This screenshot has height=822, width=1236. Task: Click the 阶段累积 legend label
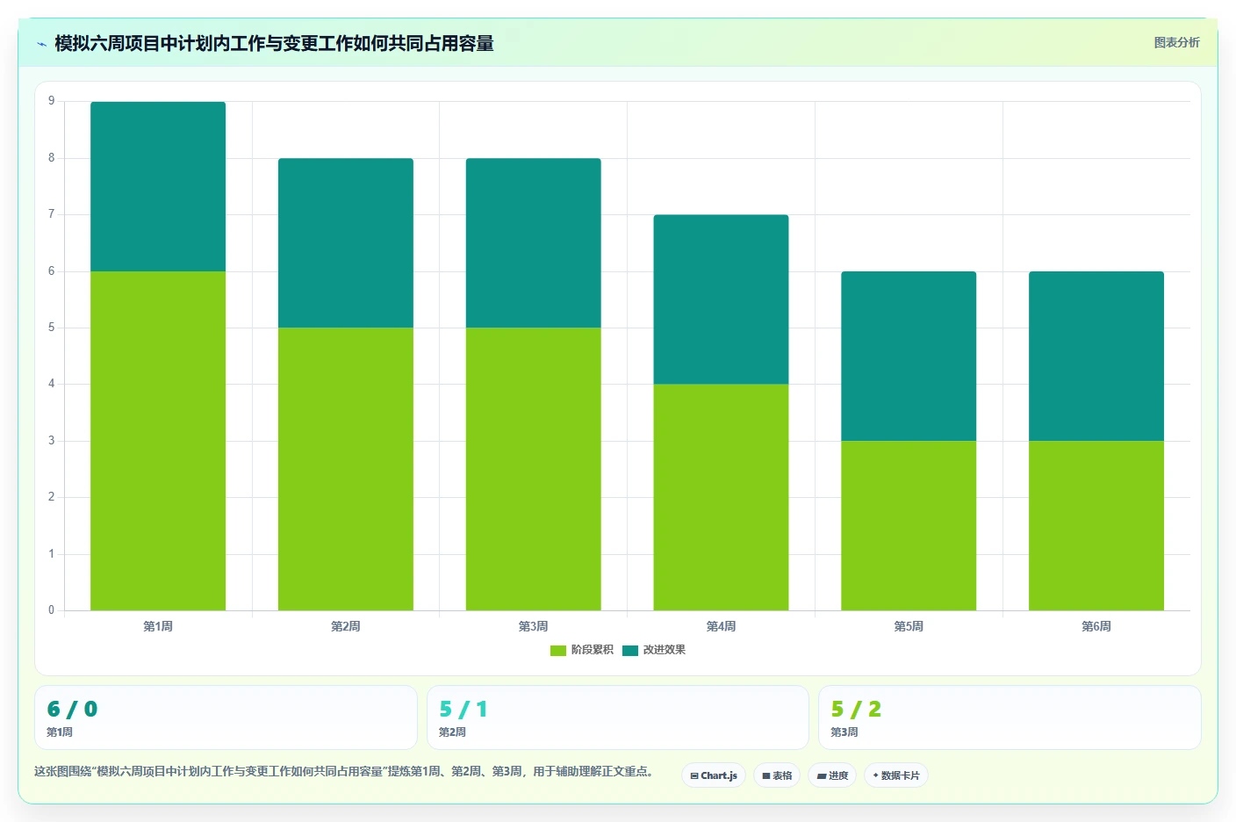click(x=593, y=650)
